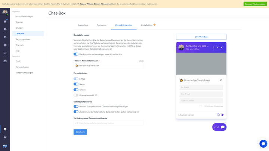The image size is (269, 151).
Task: Open the three-dot menu in chat preview header
Action: [x=214, y=47]
